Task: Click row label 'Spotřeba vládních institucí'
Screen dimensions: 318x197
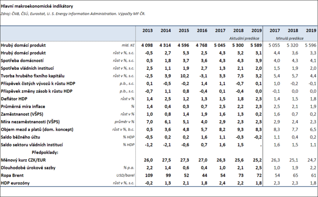Action: click(27, 68)
